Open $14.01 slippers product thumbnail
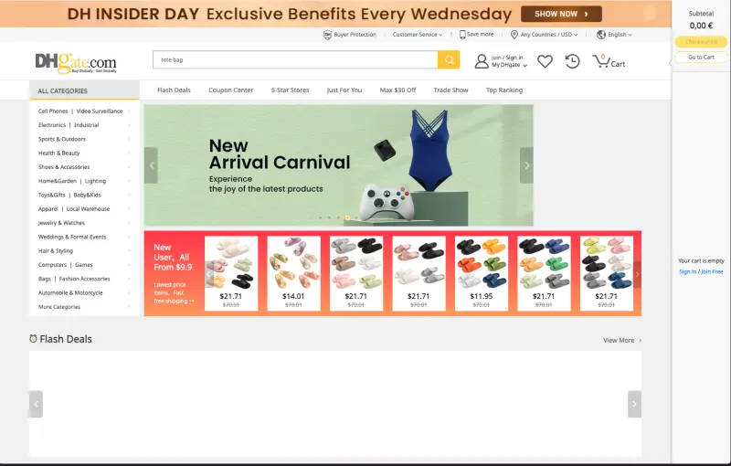This screenshot has height=466, width=731. 293,273
